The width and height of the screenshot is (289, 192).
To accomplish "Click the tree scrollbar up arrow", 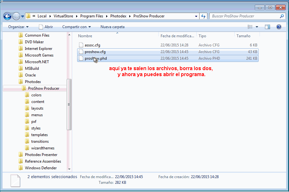I will [x=69, y=35].
